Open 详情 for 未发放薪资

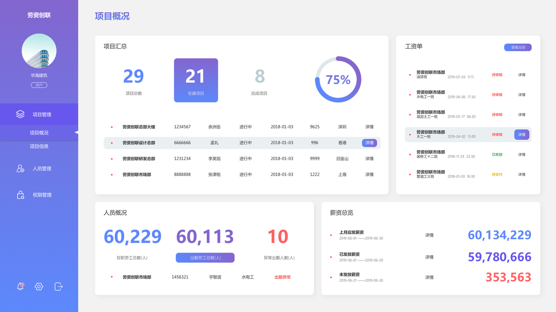(x=429, y=277)
